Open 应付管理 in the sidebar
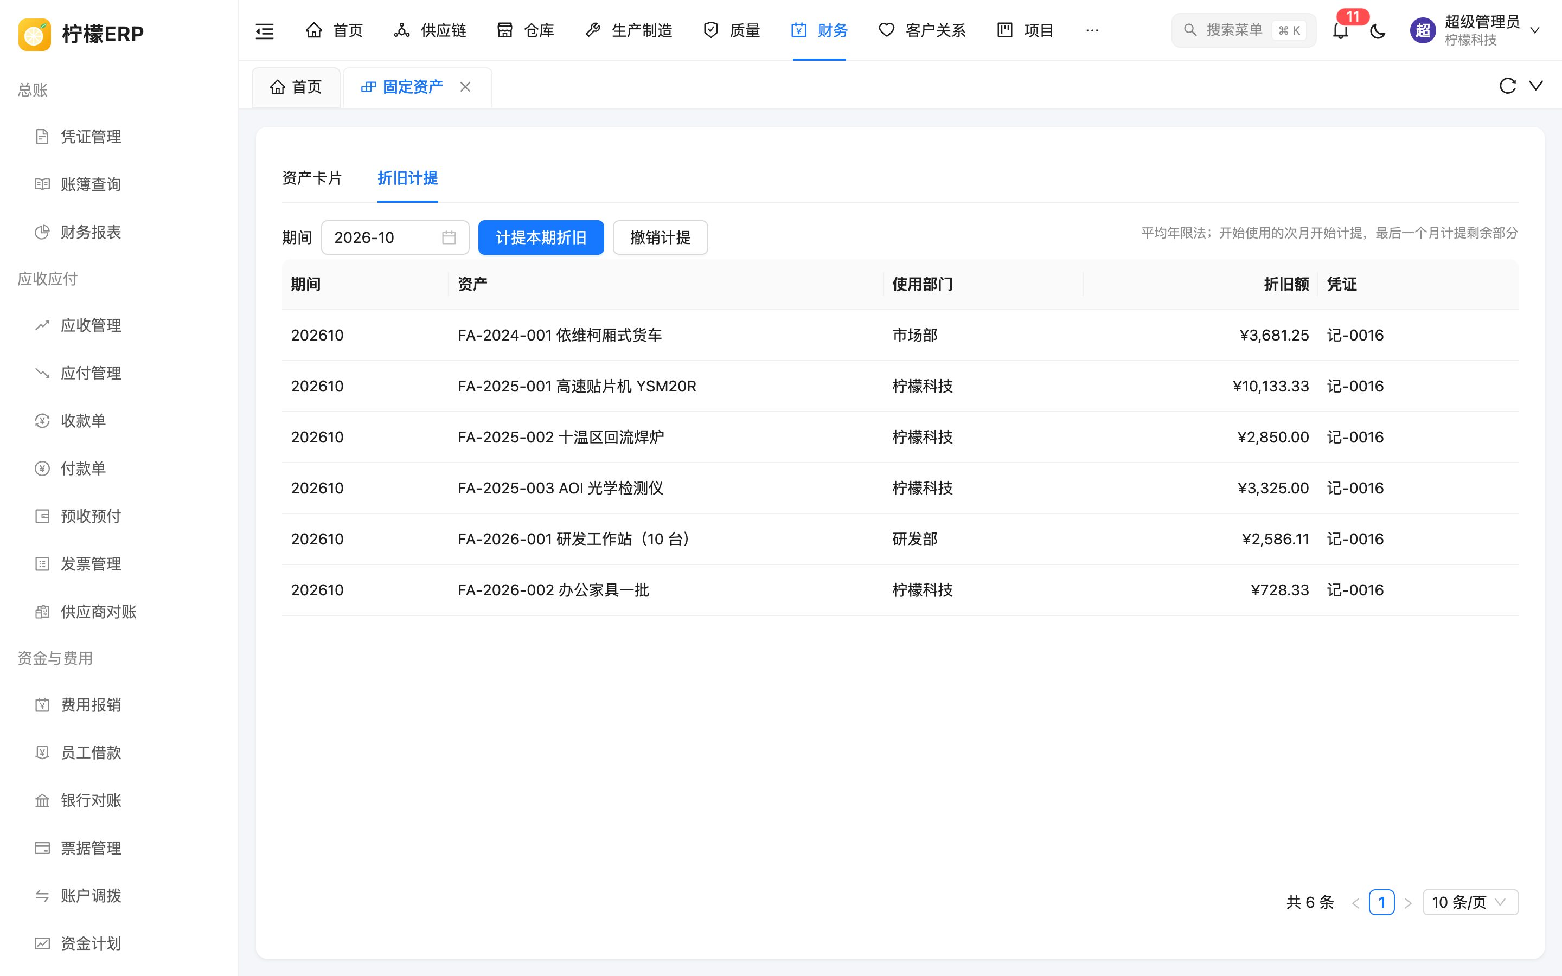1562x976 pixels. (91, 373)
